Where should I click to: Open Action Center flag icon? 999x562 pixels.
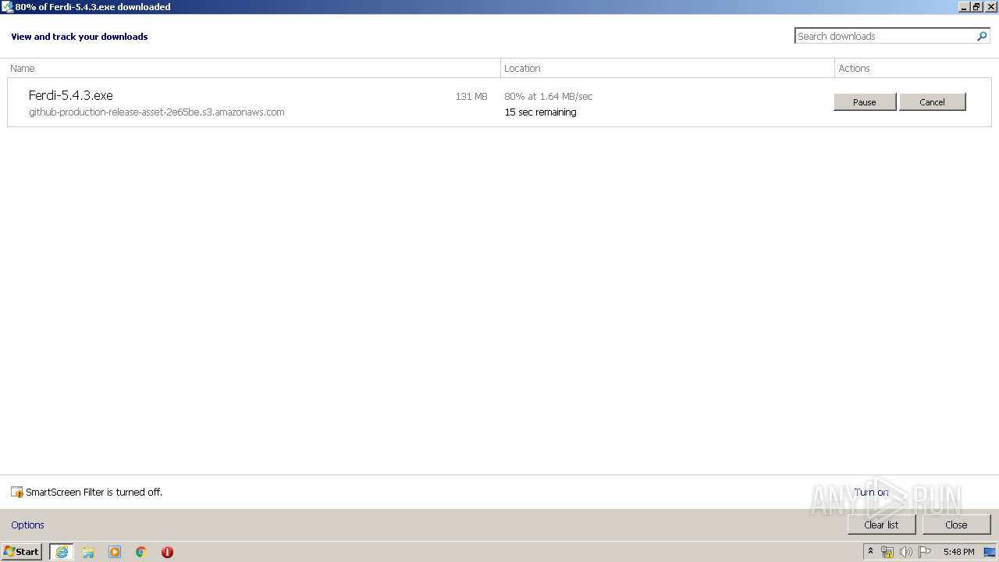[925, 552]
